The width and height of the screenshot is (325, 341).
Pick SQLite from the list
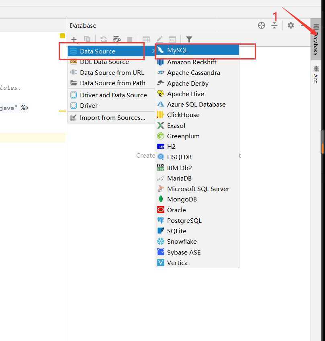197,231
